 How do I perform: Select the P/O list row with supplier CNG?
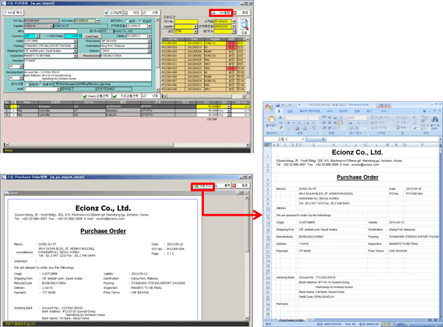202,68
